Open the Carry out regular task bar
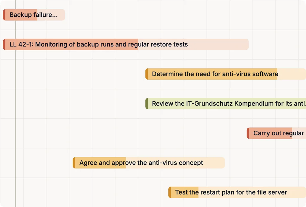Viewport: 306px width, 207px height. (276, 133)
